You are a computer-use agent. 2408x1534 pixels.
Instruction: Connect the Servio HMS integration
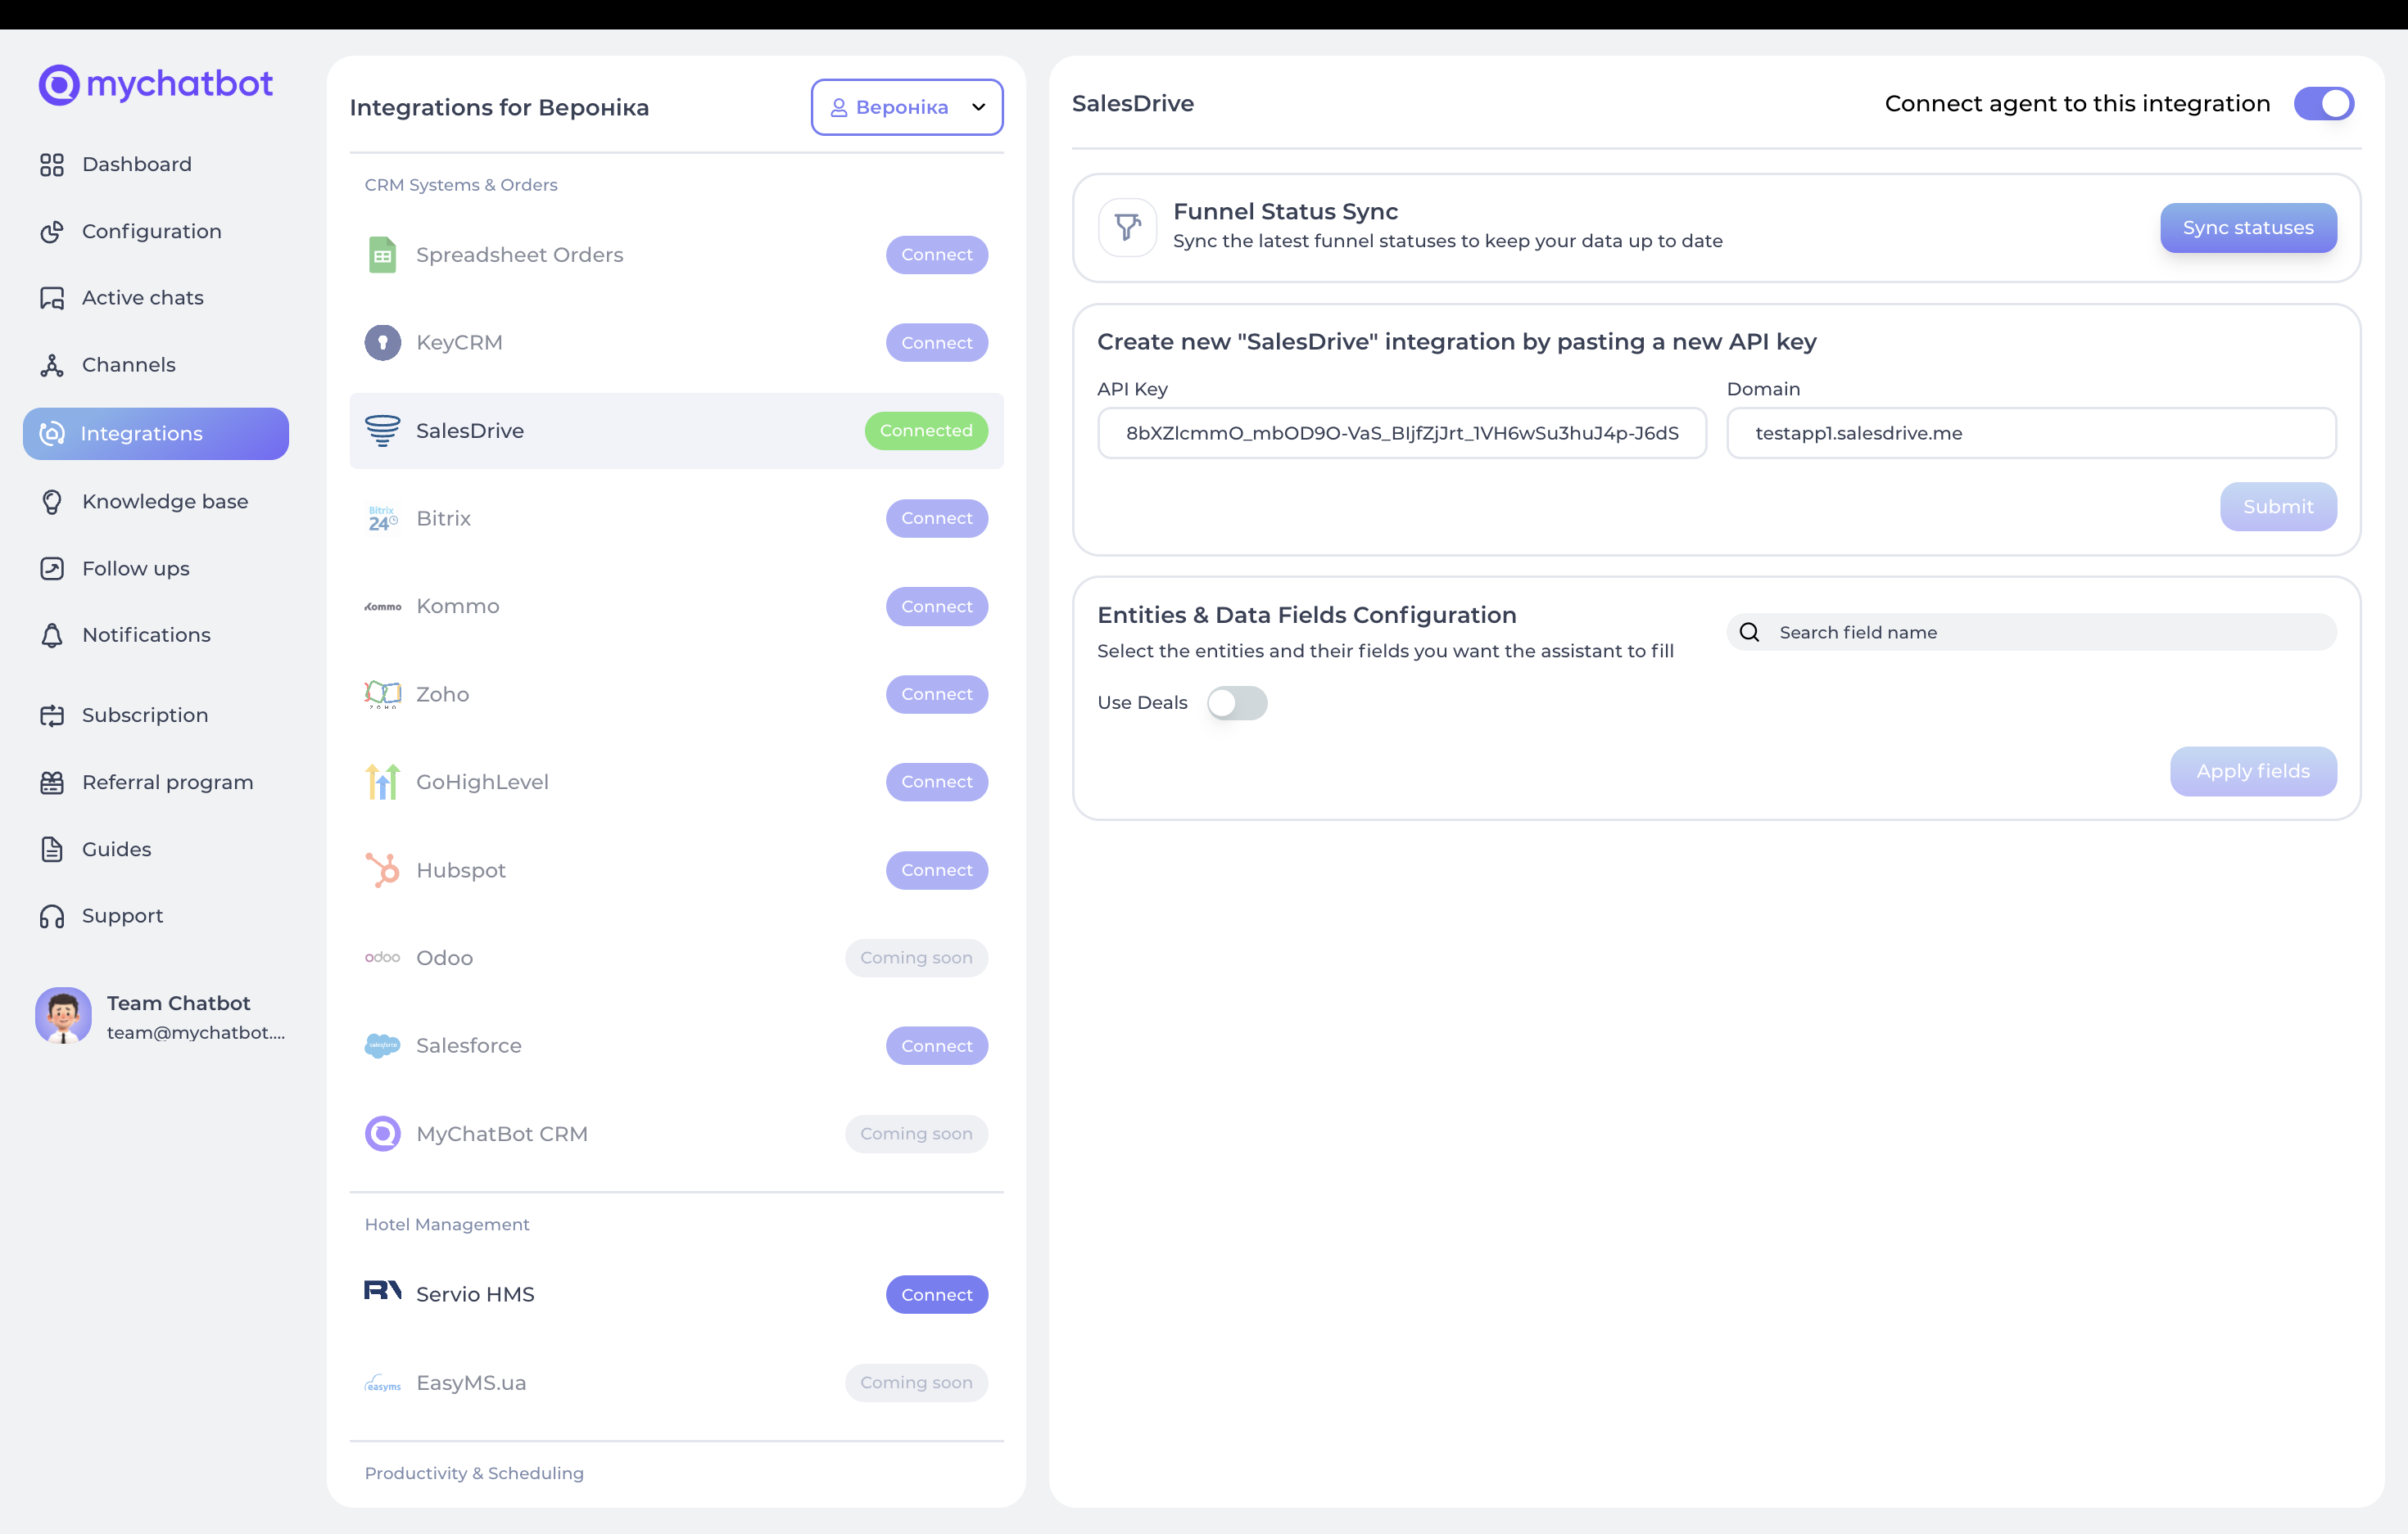(x=936, y=1295)
